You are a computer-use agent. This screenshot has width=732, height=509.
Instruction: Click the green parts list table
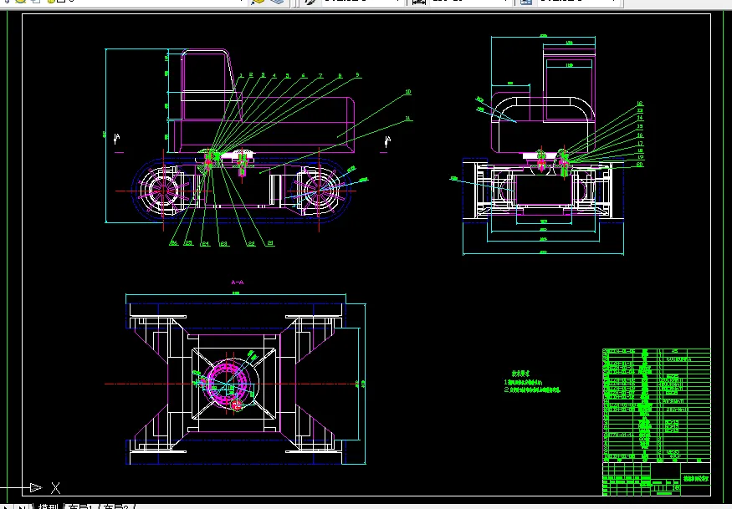tap(657, 405)
